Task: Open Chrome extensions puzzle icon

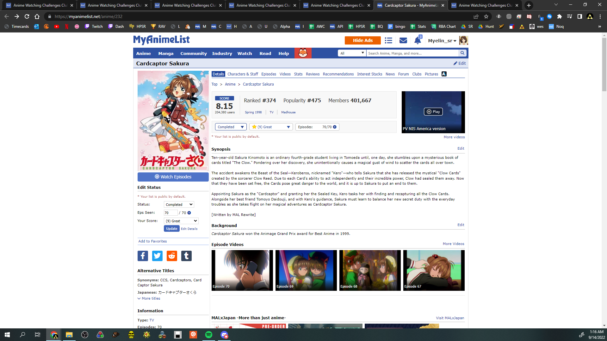Action: coord(560,16)
